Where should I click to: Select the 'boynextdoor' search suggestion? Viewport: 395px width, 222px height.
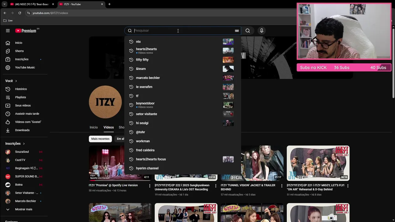[x=182, y=105]
